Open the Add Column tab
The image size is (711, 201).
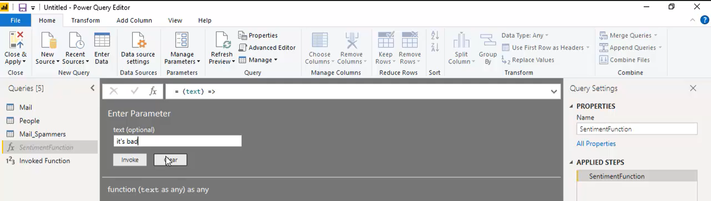[134, 20]
